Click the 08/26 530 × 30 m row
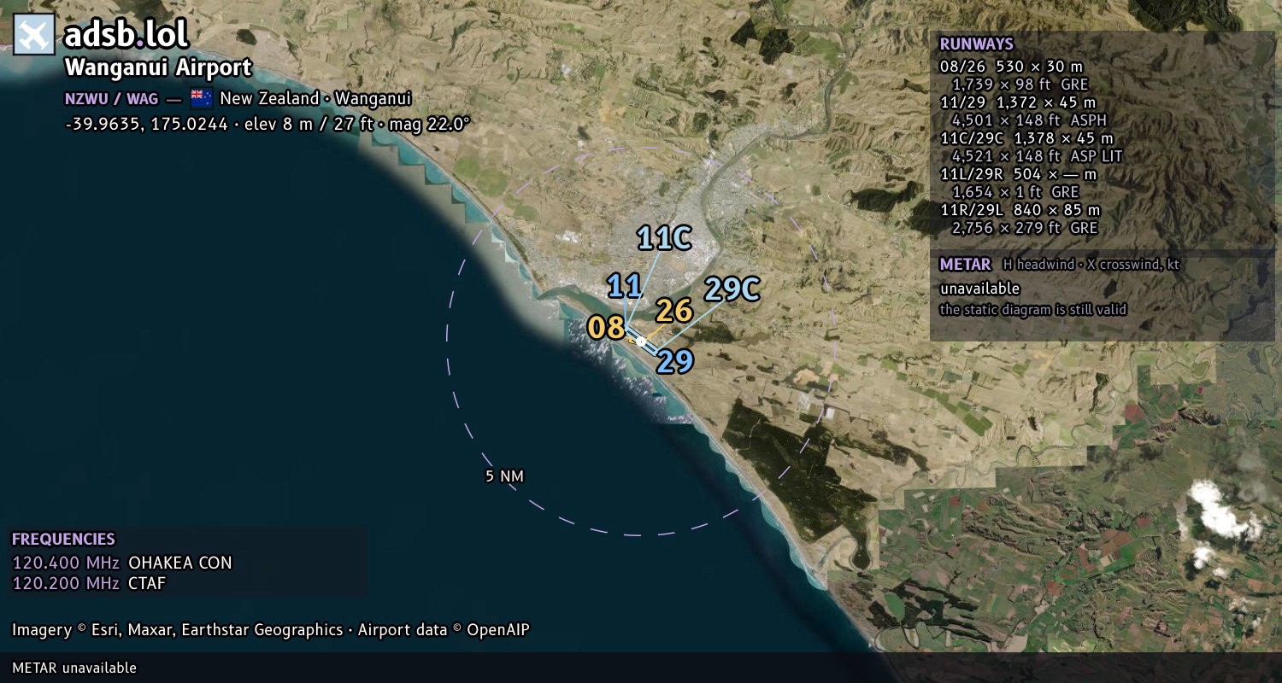The image size is (1282, 683). pyautogui.click(x=1011, y=67)
